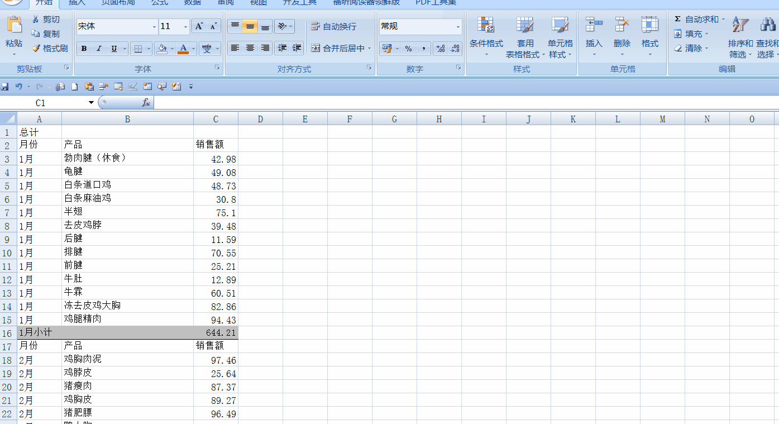This screenshot has width=779, height=424.
Task: Open the font name dropdown showing 宋体
Action: [155, 27]
